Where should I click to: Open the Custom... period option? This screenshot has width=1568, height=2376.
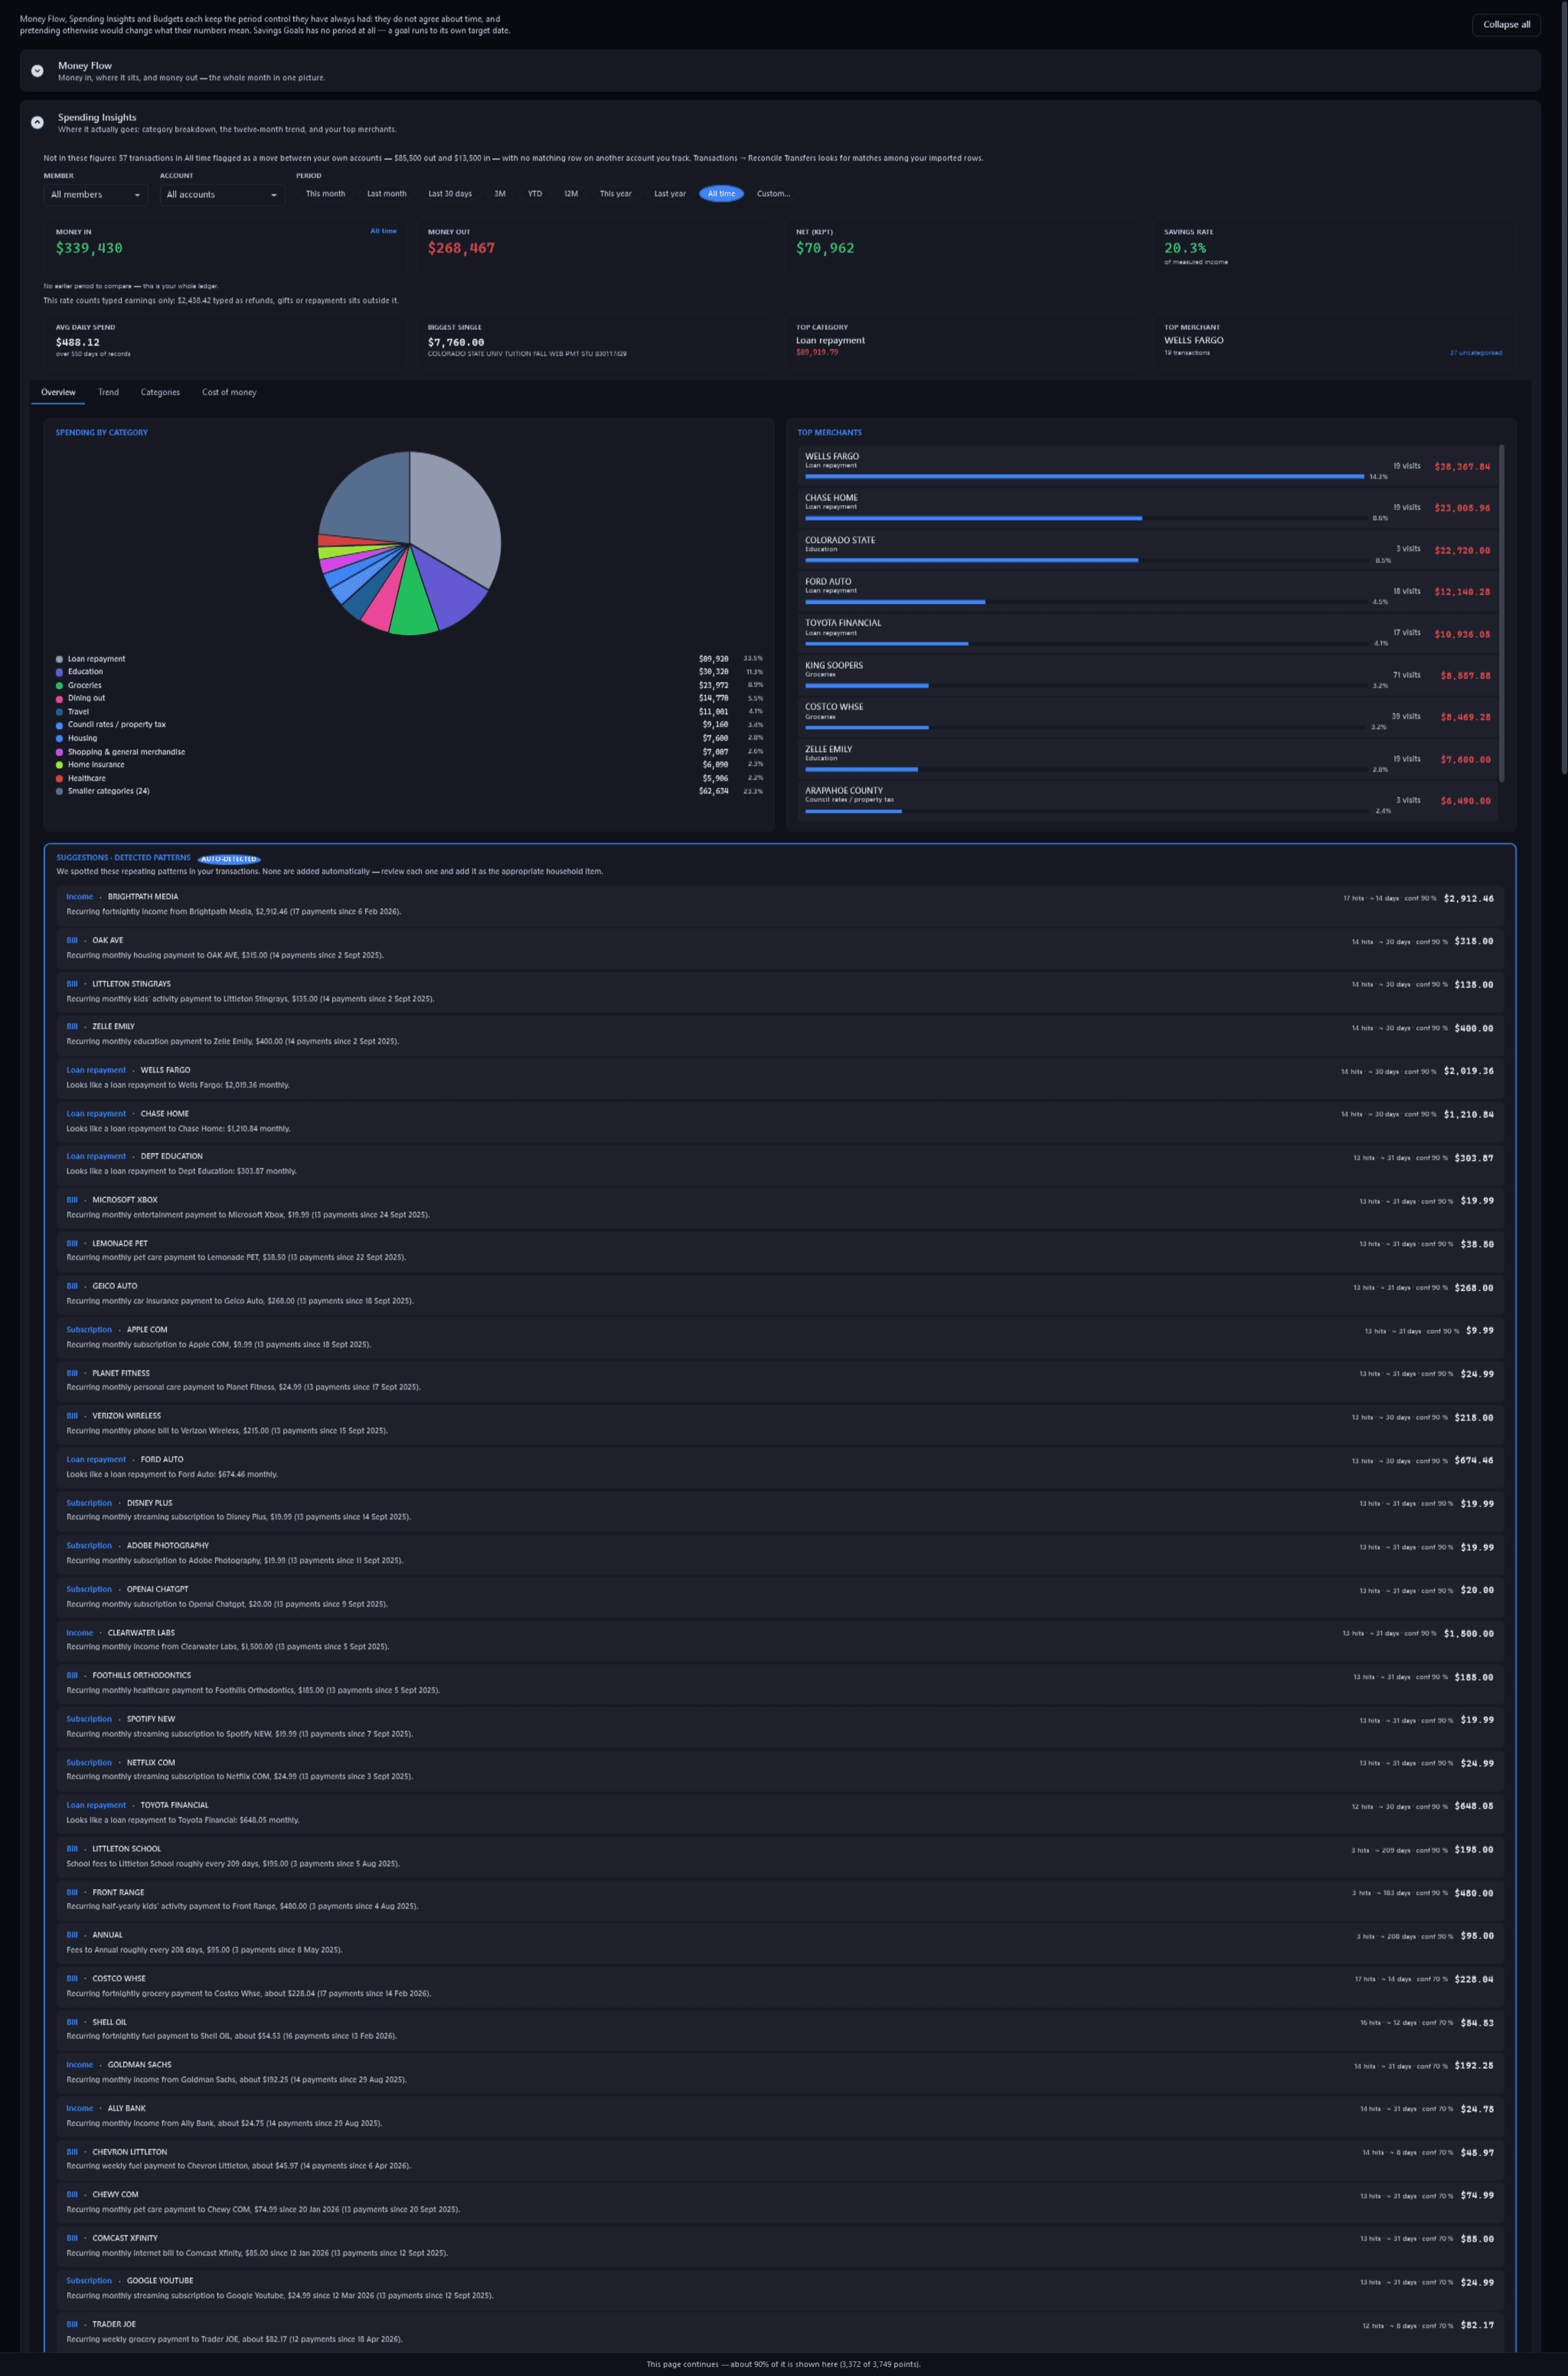[773, 194]
